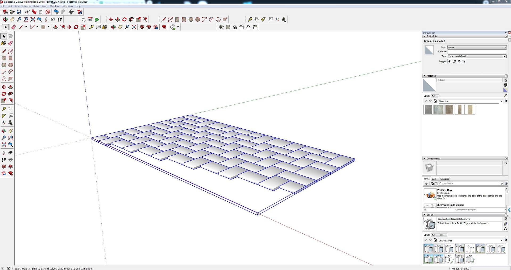Toggle the lock icon in Entity Info
The image size is (511, 270).
(454, 62)
